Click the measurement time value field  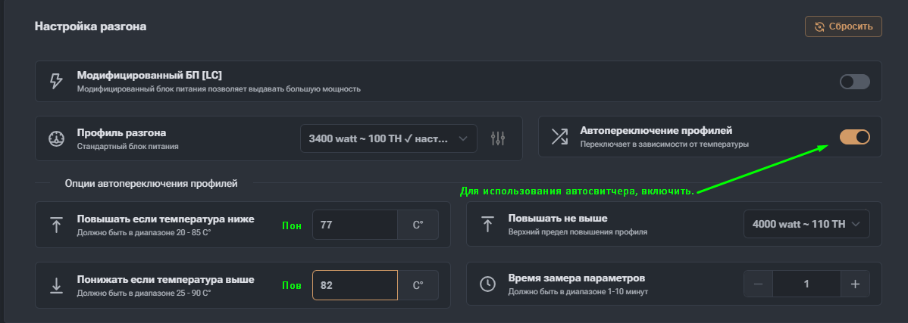[806, 284]
